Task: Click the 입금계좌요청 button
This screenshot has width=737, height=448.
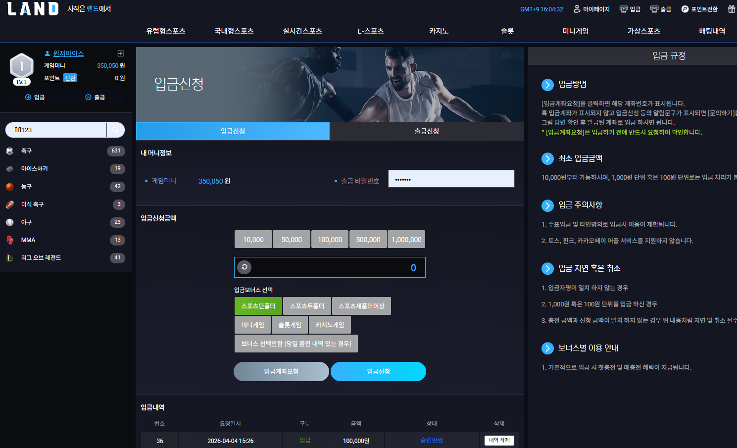Action: click(281, 371)
